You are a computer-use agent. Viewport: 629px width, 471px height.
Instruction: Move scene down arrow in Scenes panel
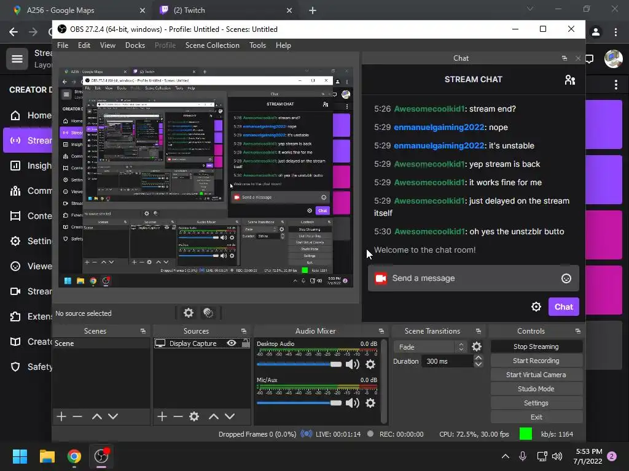pyautogui.click(x=113, y=416)
